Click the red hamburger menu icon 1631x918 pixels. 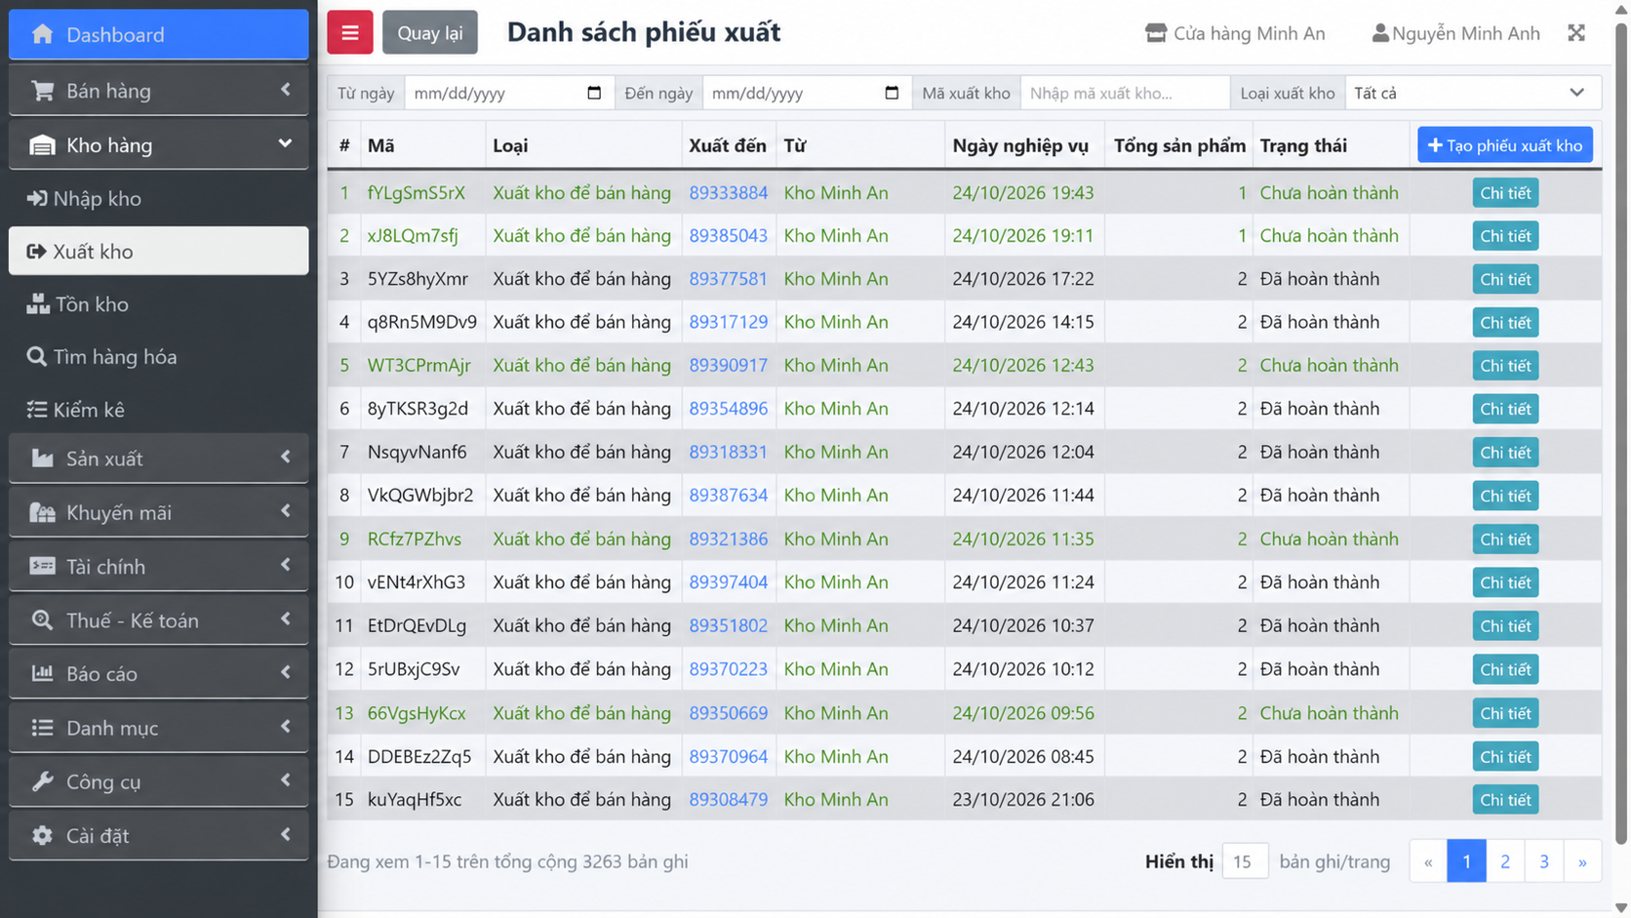349,32
